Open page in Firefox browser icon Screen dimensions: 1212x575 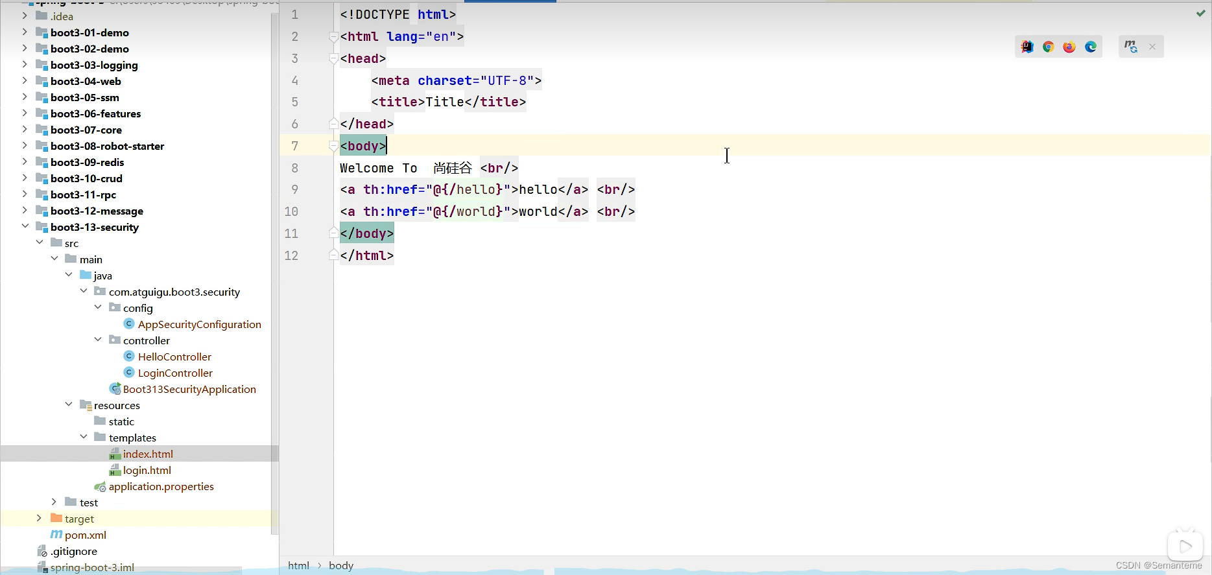pos(1069,47)
